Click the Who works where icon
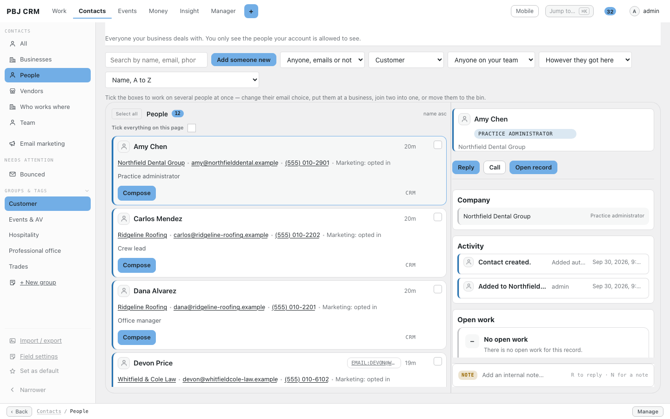Viewport: 670px width, 419px height. coord(13,107)
